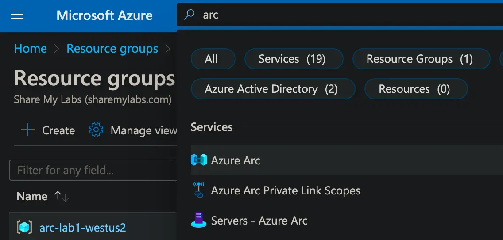
Task: Click the search magnifier icon
Action: click(x=189, y=15)
